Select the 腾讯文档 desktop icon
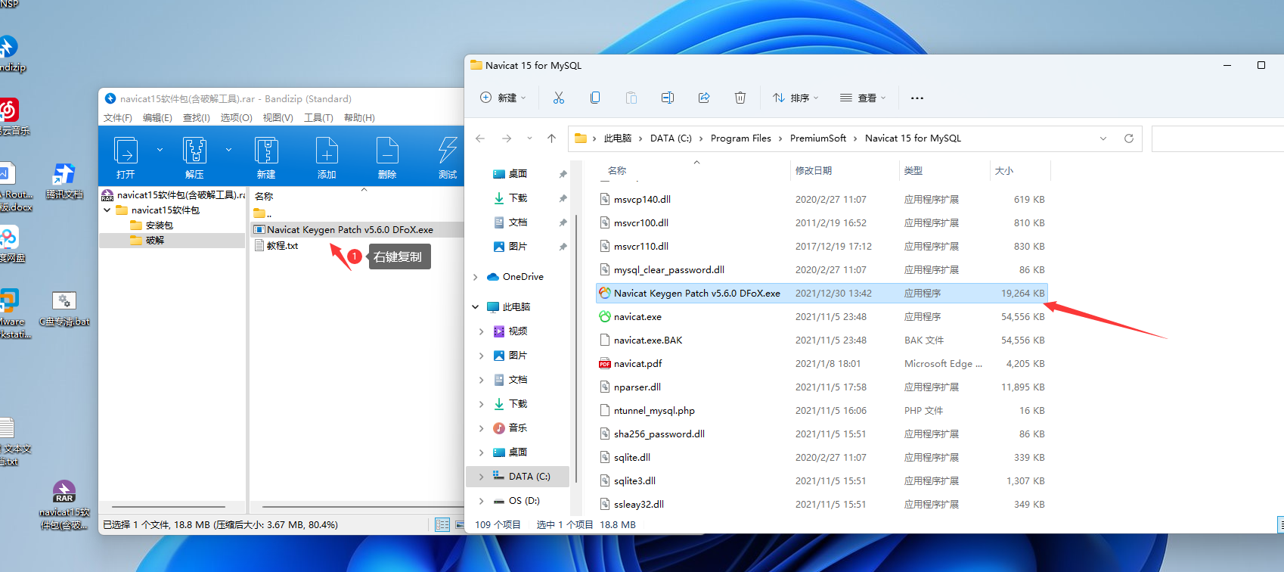 64,182
